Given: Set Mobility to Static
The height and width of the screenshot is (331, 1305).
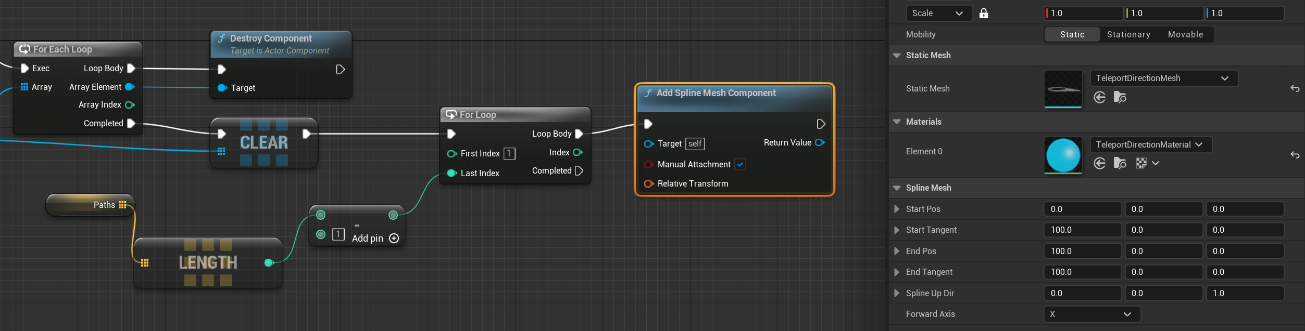Looking at the screenshot, I should coord(1072,34).
